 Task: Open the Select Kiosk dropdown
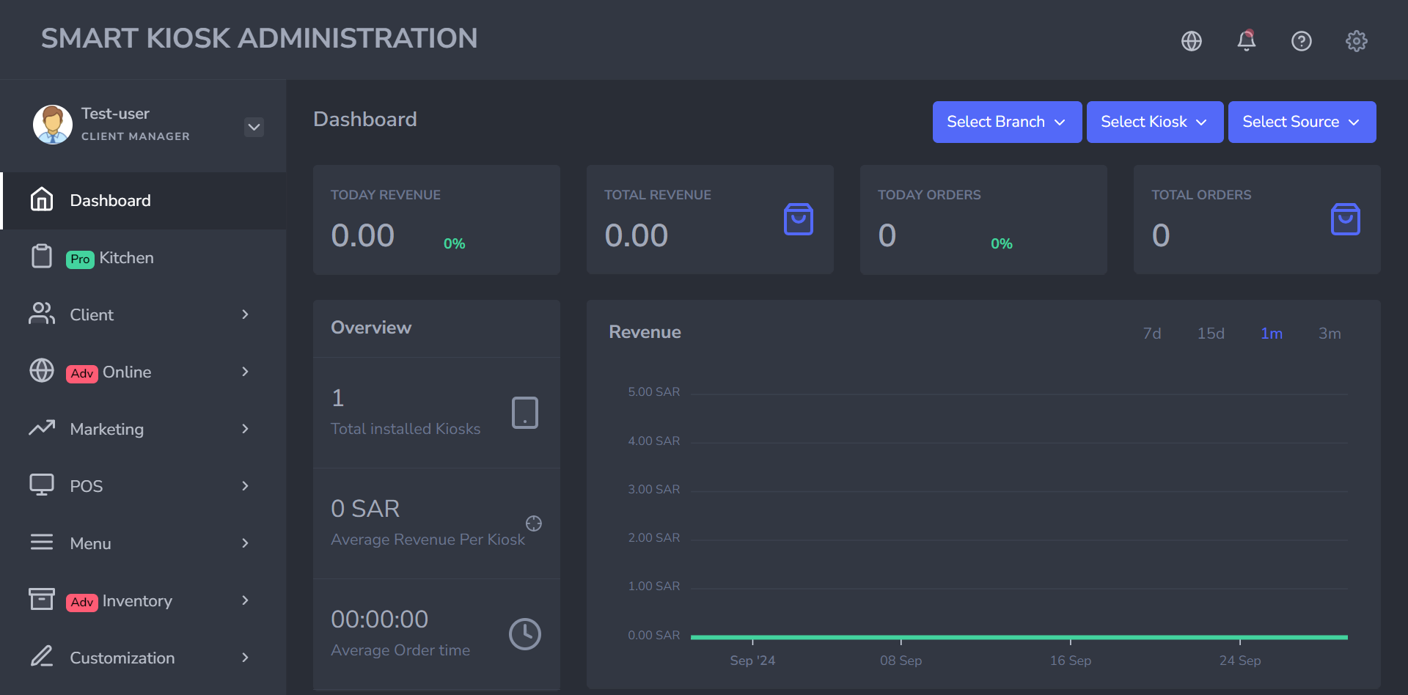pos(1155,122)
